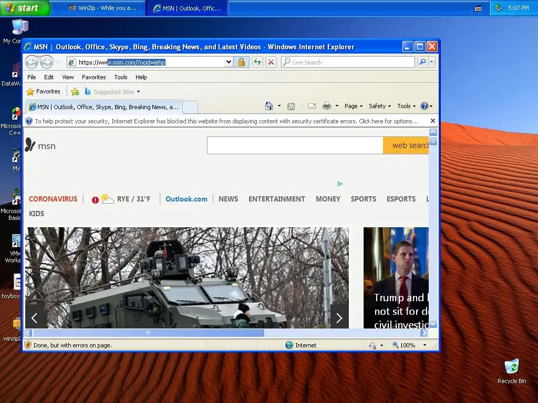Open the Page menu dropdown

click(x=354, y=106)
